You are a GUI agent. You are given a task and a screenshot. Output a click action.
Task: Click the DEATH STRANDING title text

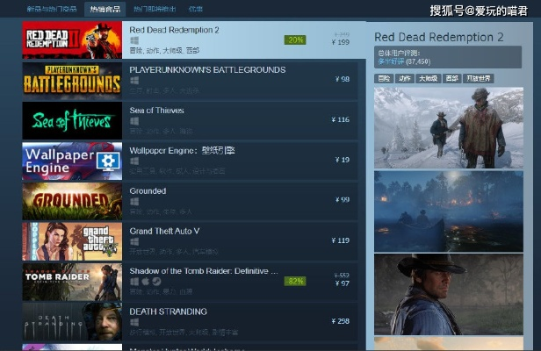[x=168, y=312]
